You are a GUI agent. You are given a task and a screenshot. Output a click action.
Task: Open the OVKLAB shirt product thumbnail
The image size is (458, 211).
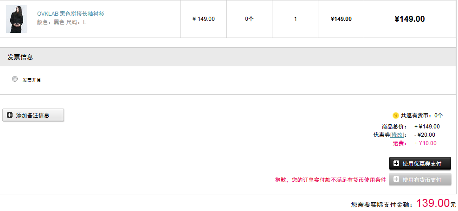16,19
